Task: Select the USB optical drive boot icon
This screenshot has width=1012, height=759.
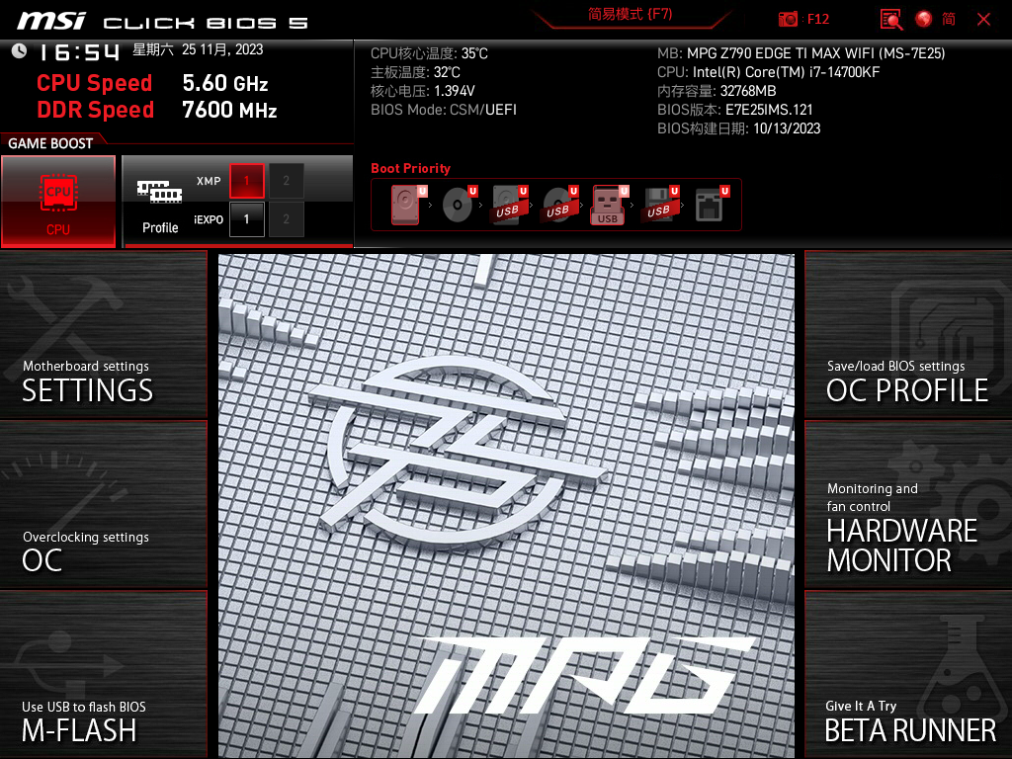Action: 559,205
